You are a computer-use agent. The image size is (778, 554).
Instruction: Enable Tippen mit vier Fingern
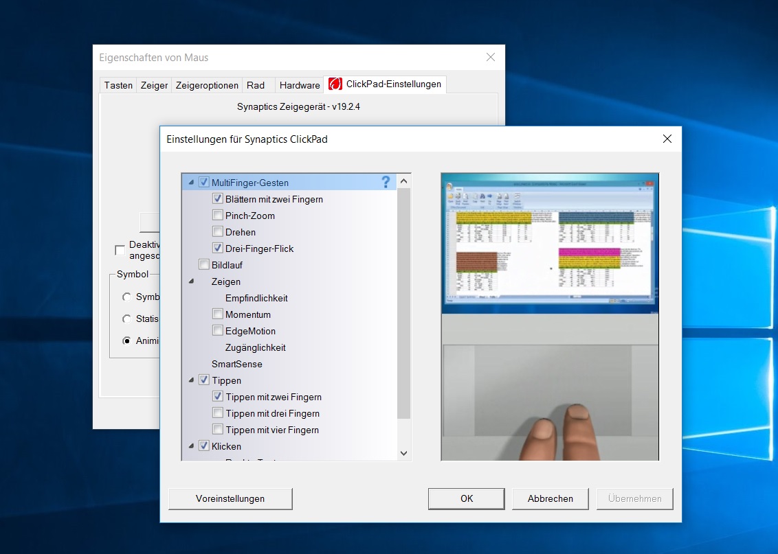pos(217,429)
